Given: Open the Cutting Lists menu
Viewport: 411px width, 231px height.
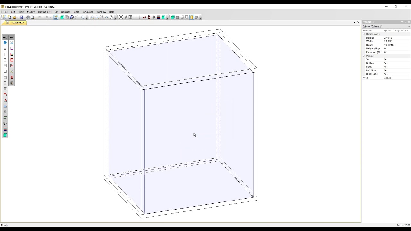Looking at the screenshot, I should pyautogui.click(x=45, y=12).
